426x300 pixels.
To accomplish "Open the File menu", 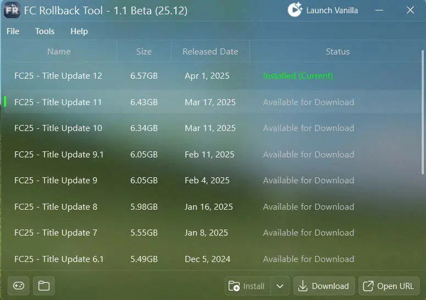I will coord(13,31).
